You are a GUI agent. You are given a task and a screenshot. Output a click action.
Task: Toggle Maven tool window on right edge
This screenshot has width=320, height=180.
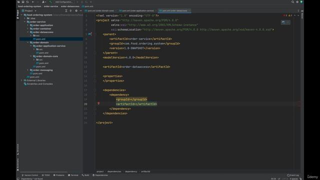pyautogui.click(x=302, y=14)
